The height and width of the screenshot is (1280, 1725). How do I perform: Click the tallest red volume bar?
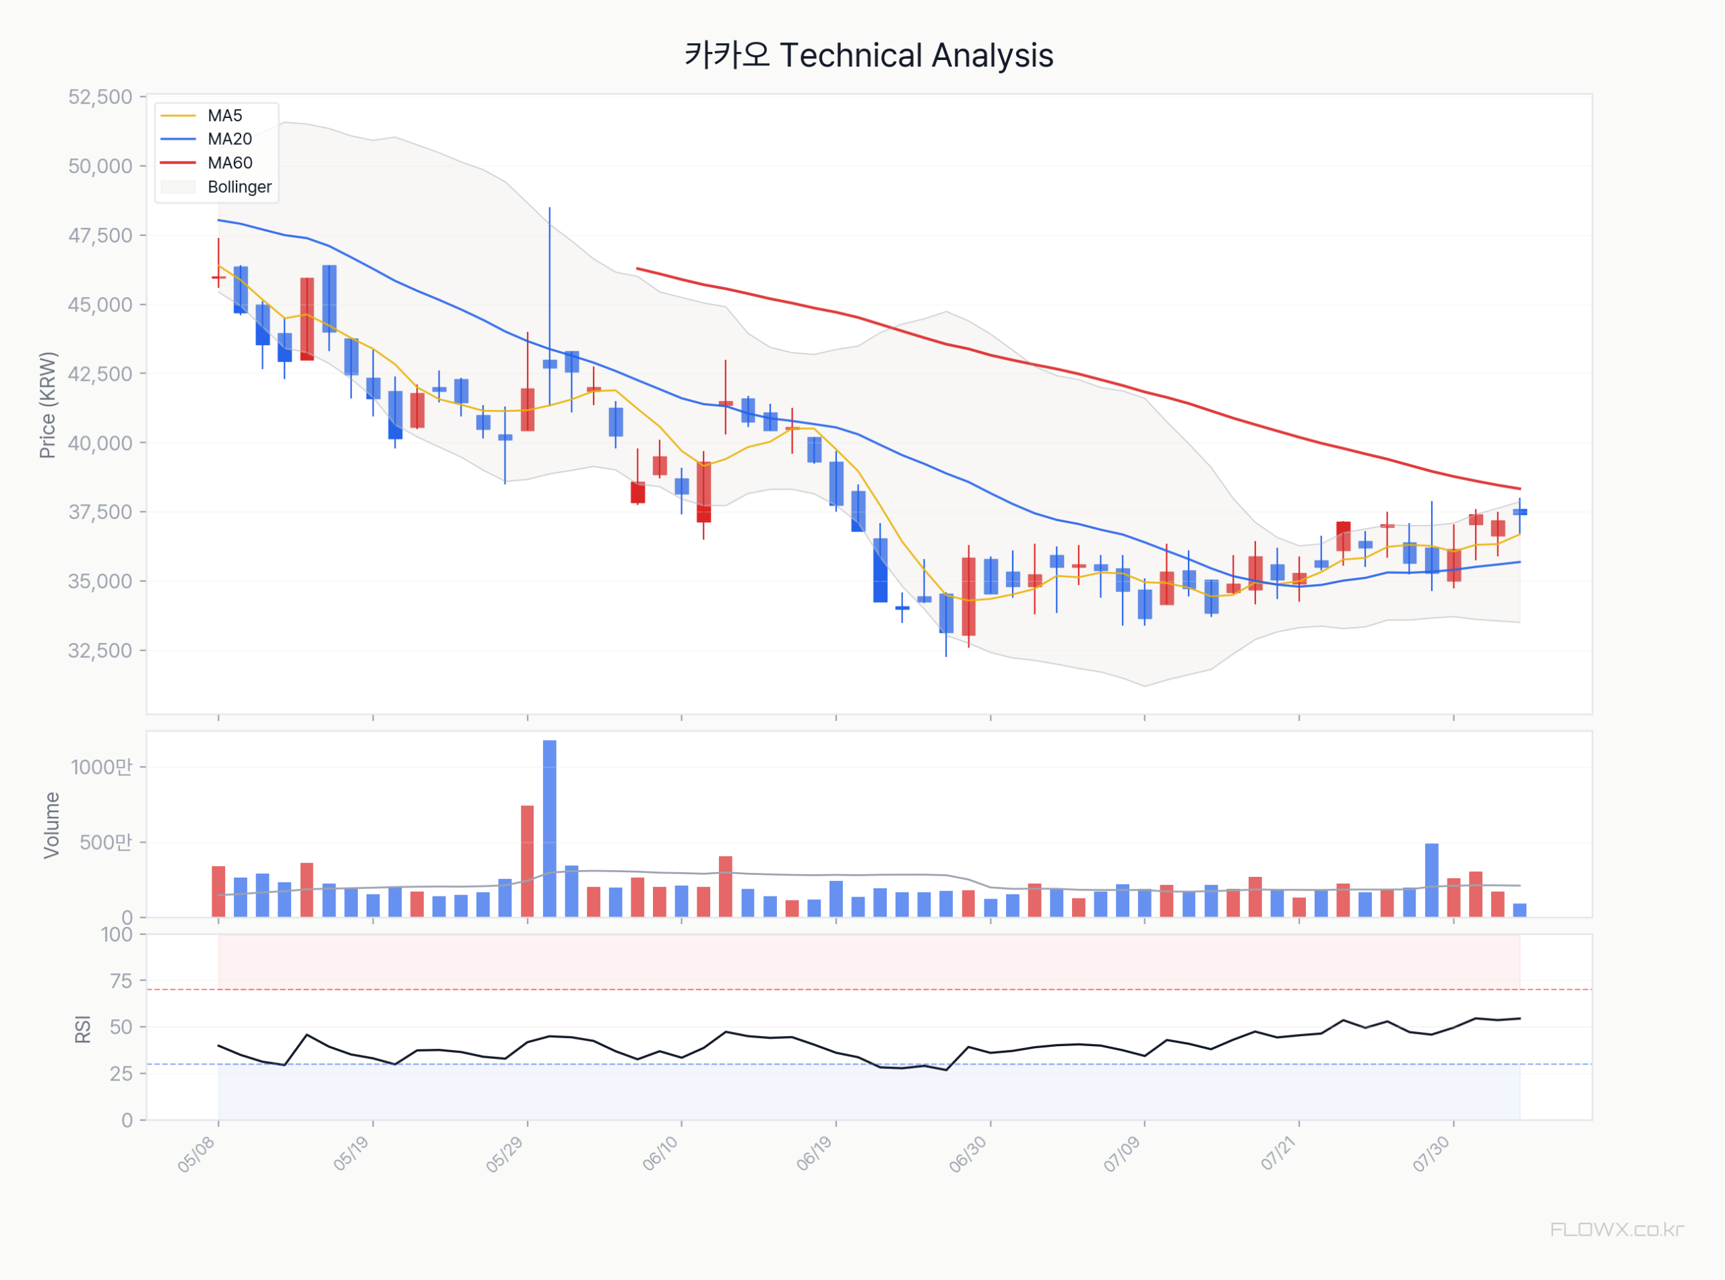coord(528,861)
